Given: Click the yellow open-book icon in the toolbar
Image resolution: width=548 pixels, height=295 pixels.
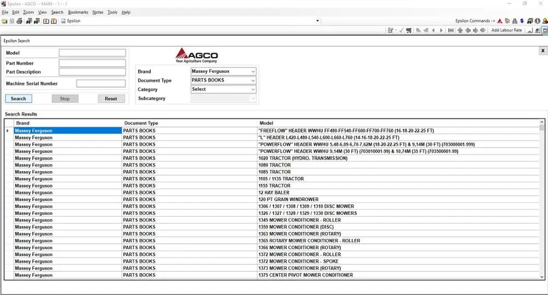Looking at the screenshot, I should 4,21.
